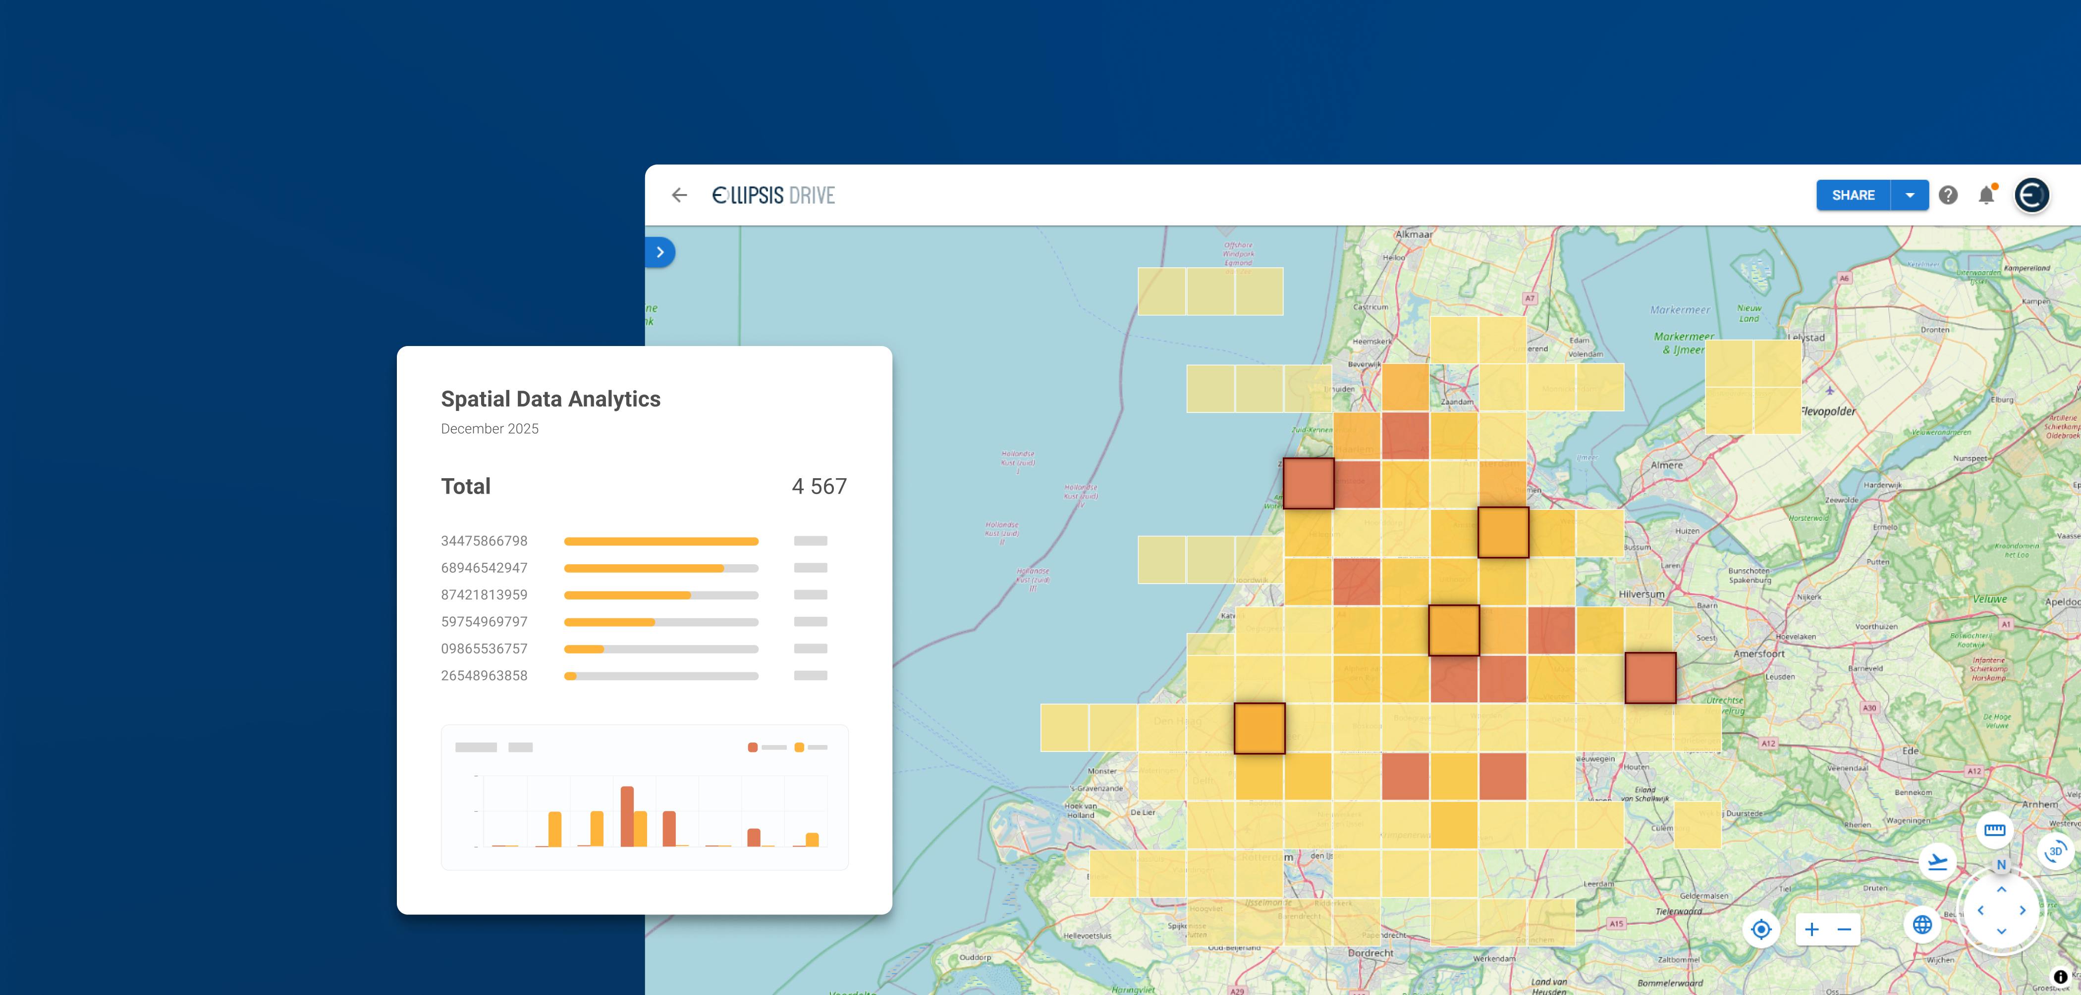Center map on my location

point(1761,930)
